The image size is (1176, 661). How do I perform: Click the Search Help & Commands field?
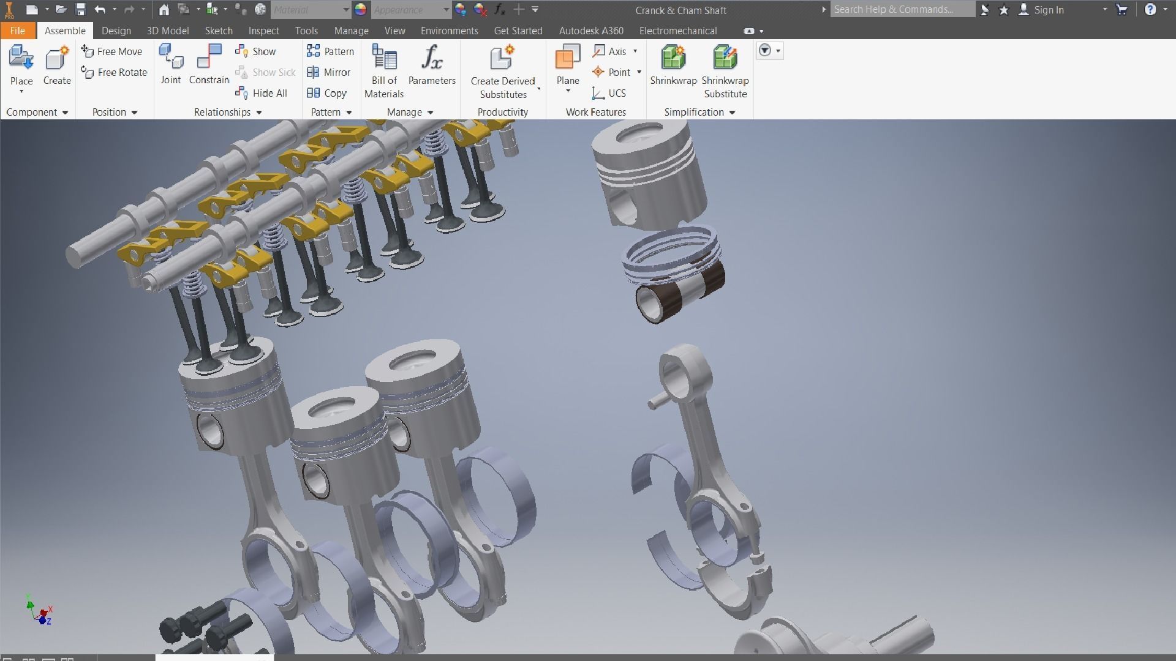pyautogui.click(x=903, y=10)
